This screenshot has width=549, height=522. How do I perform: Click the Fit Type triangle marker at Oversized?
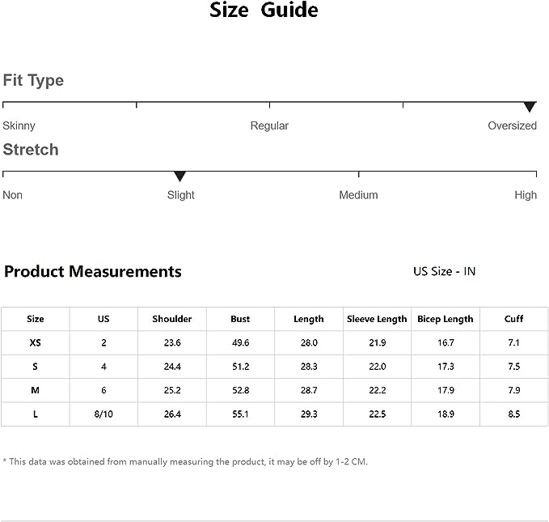pos(530,107)
